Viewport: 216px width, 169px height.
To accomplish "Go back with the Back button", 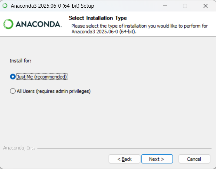I will pos(124,159).
